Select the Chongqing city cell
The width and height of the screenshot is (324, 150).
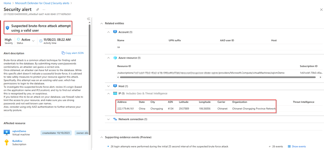(x=157, y=109)
